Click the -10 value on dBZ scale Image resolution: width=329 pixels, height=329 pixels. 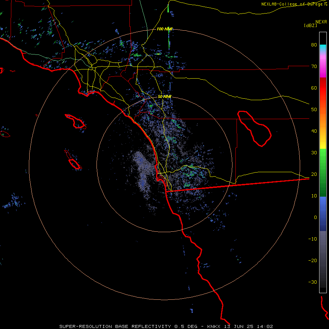[313, 239]
